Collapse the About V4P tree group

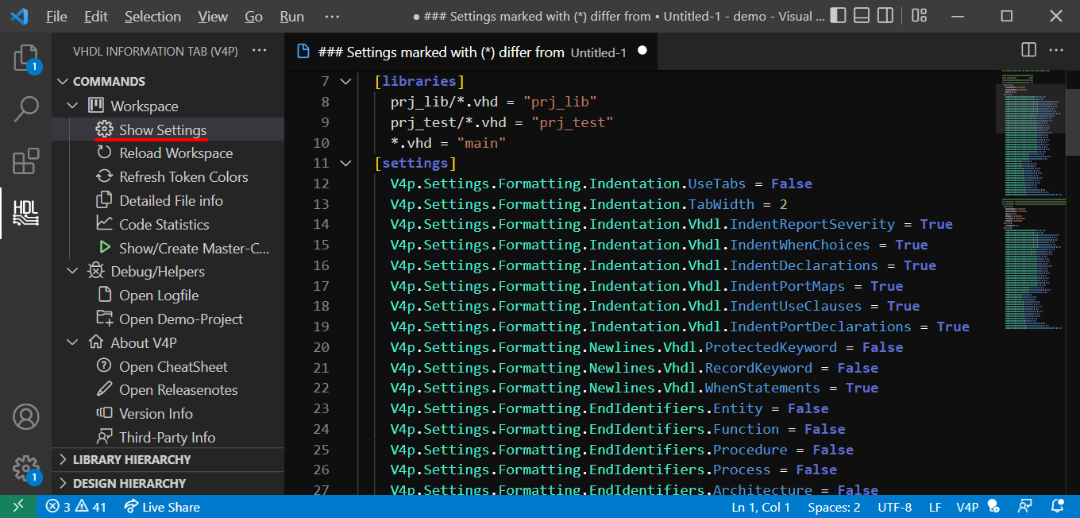tap(73, 342)
